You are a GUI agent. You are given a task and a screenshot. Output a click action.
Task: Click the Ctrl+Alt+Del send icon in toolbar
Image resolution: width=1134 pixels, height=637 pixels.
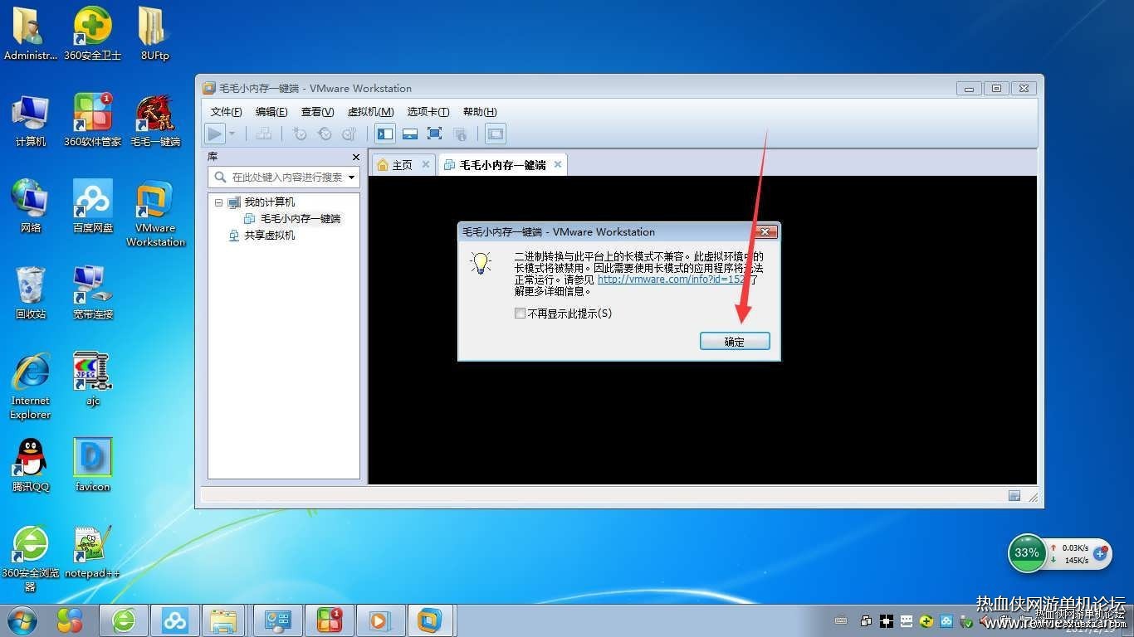tap(264, 134)
